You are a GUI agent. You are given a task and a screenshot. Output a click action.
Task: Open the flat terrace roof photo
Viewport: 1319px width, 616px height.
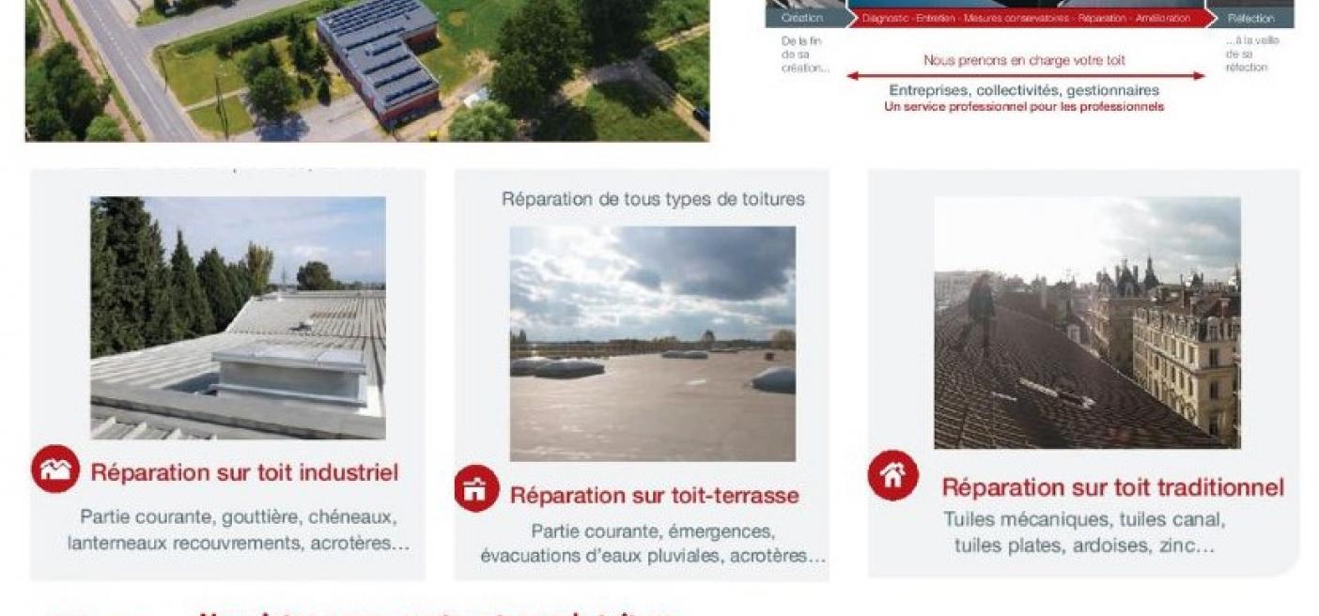pos(653,344)
